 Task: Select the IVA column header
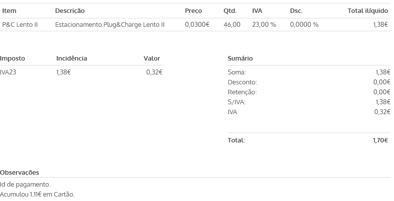[x=257, y=11]
